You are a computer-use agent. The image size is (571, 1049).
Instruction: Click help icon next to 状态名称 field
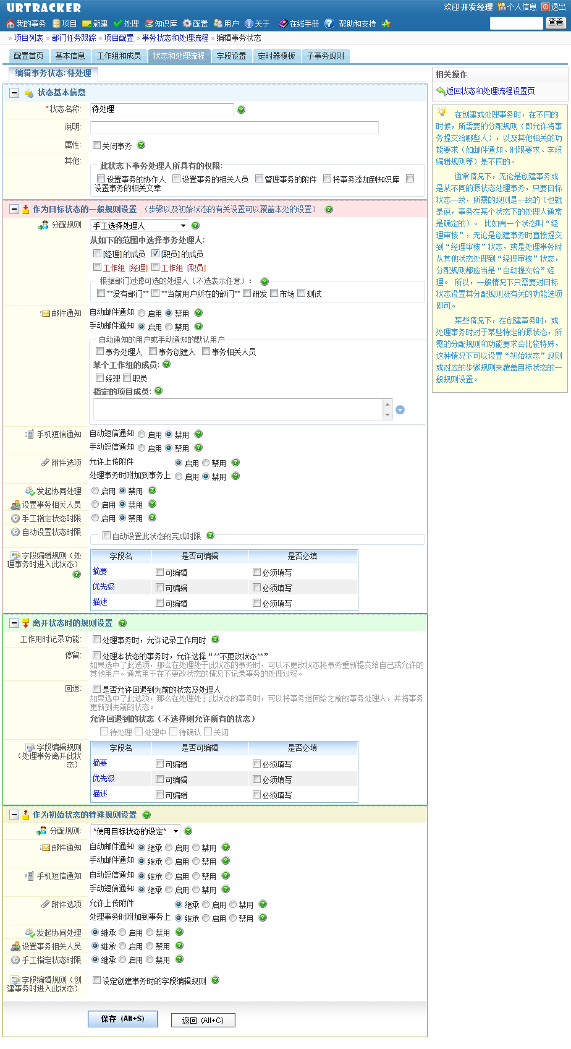[242, 109]
